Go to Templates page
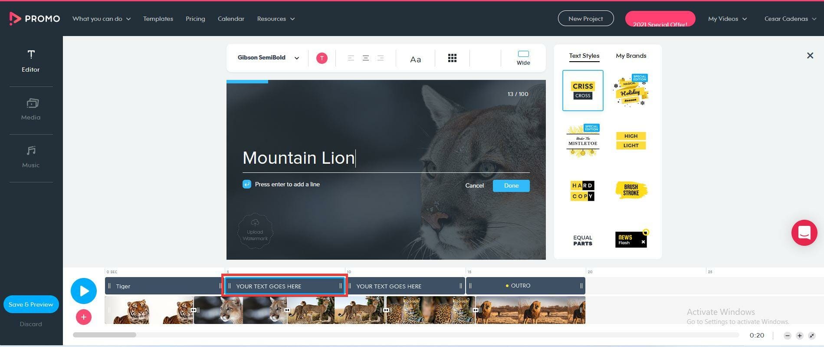Screen dimensions: 824x347 (x=158, y=19)
